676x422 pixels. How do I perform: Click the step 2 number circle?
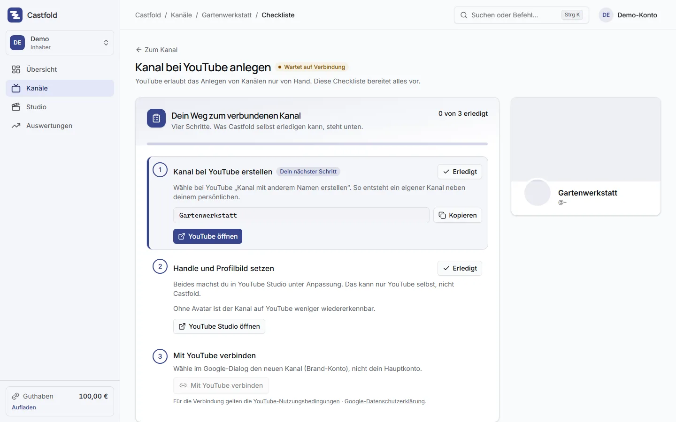(160, 266)
